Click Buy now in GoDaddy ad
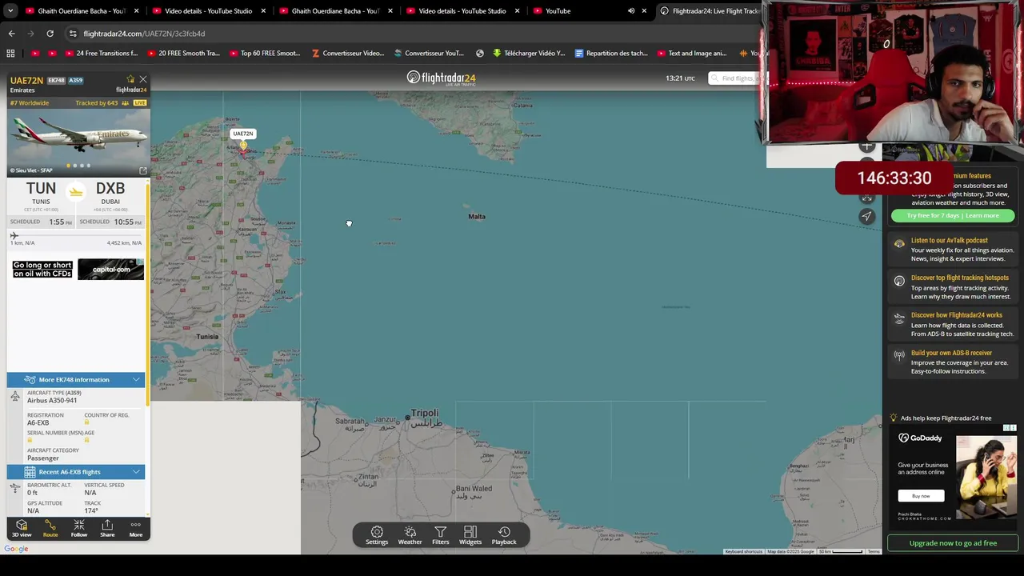 coord(921,496)
